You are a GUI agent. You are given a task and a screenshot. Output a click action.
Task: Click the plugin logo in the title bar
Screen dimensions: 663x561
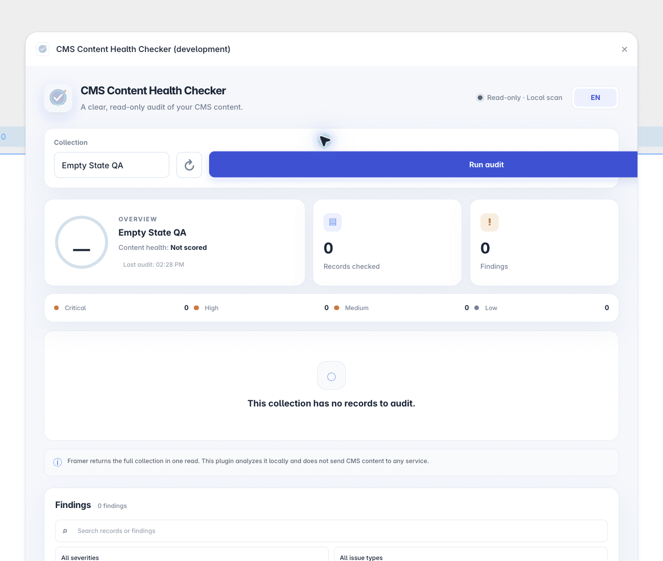pyautogui.click(x=43, y=49)
